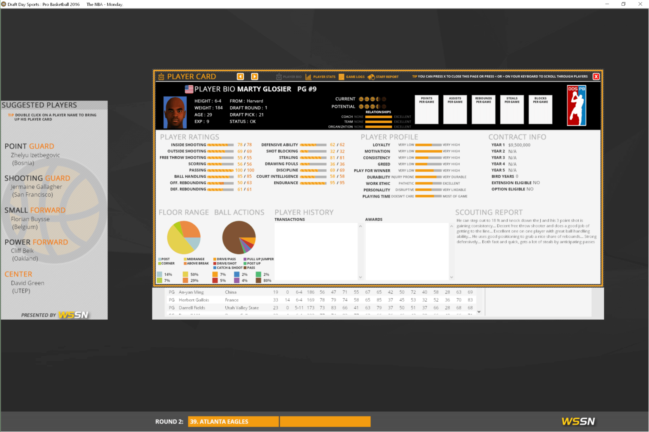Click the Player Card trophy icon

pos(161,77)
